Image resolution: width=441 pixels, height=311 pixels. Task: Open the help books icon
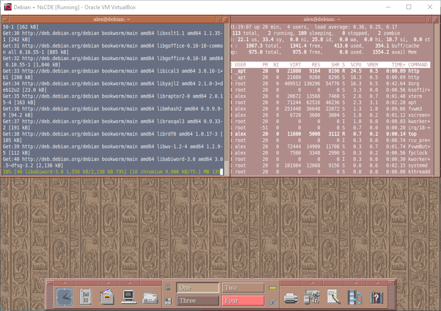[376, 297]
